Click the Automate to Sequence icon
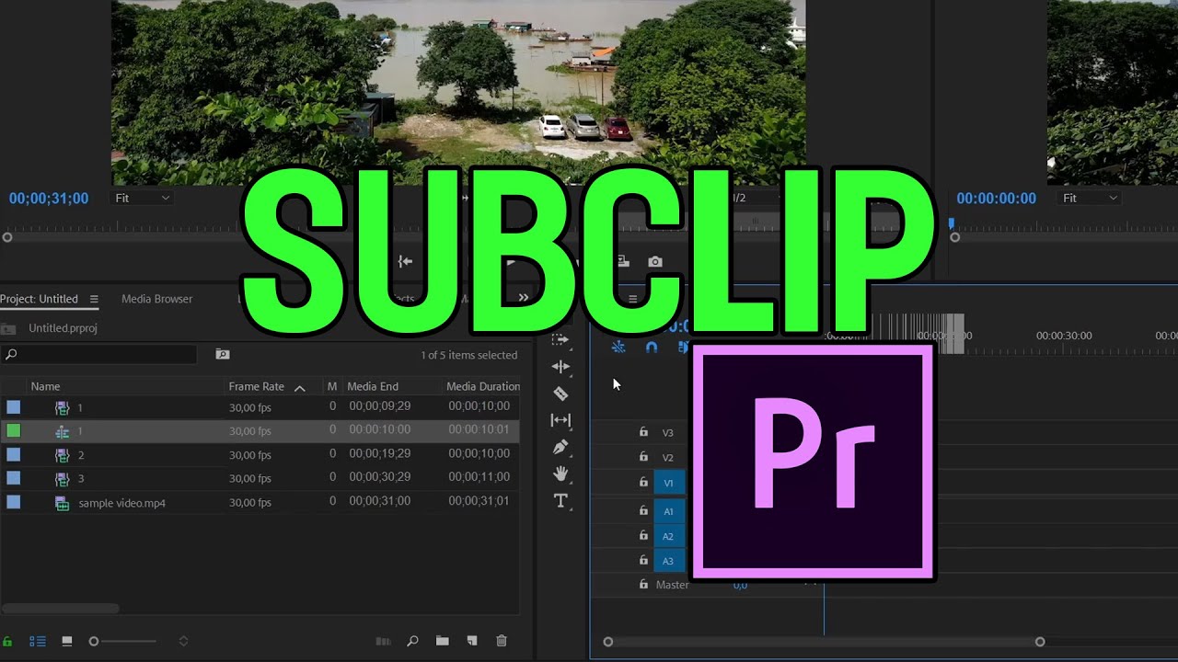Screen dimensions: 1178x662 384,641
